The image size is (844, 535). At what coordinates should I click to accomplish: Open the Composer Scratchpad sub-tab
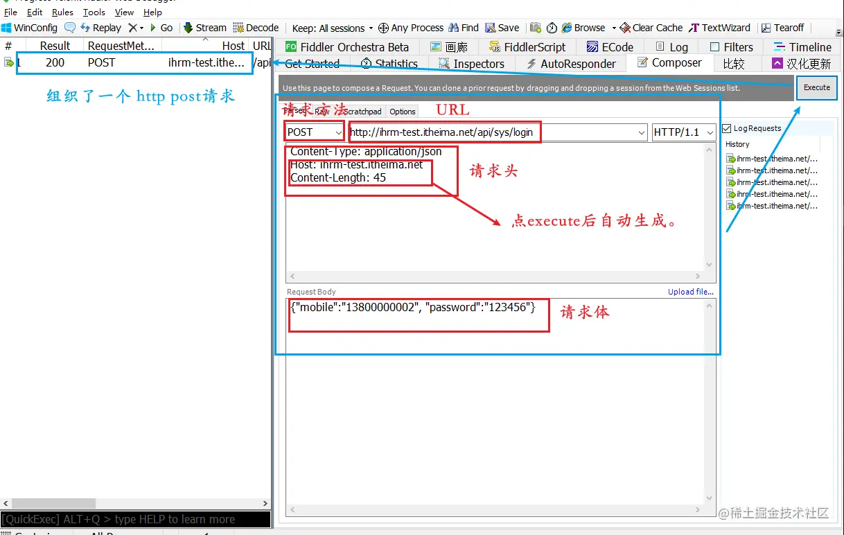363,111
